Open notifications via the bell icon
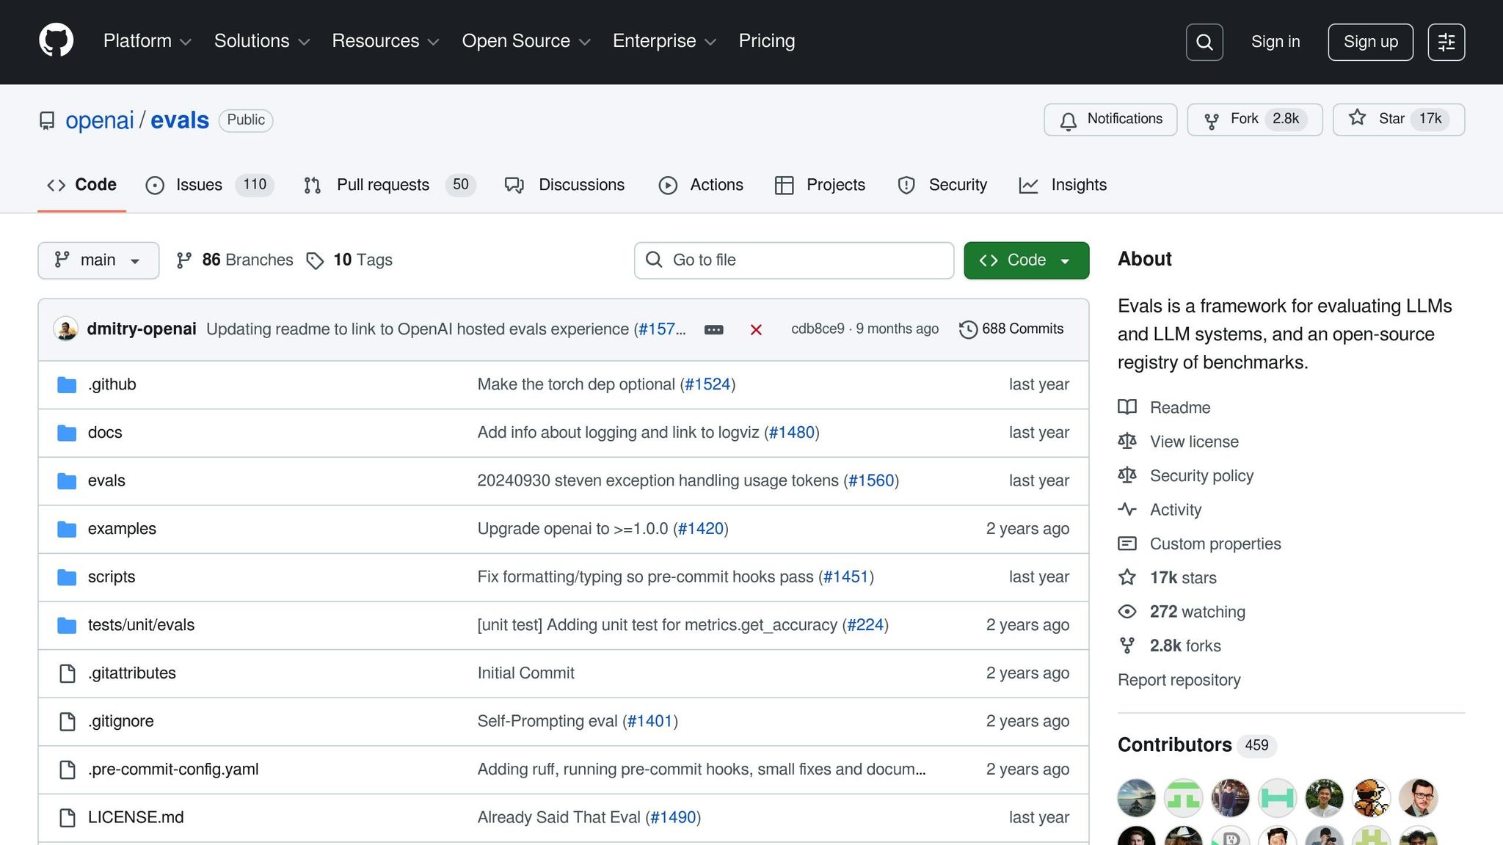Viewport: 1503px width, 845px height. [1069, 119]
